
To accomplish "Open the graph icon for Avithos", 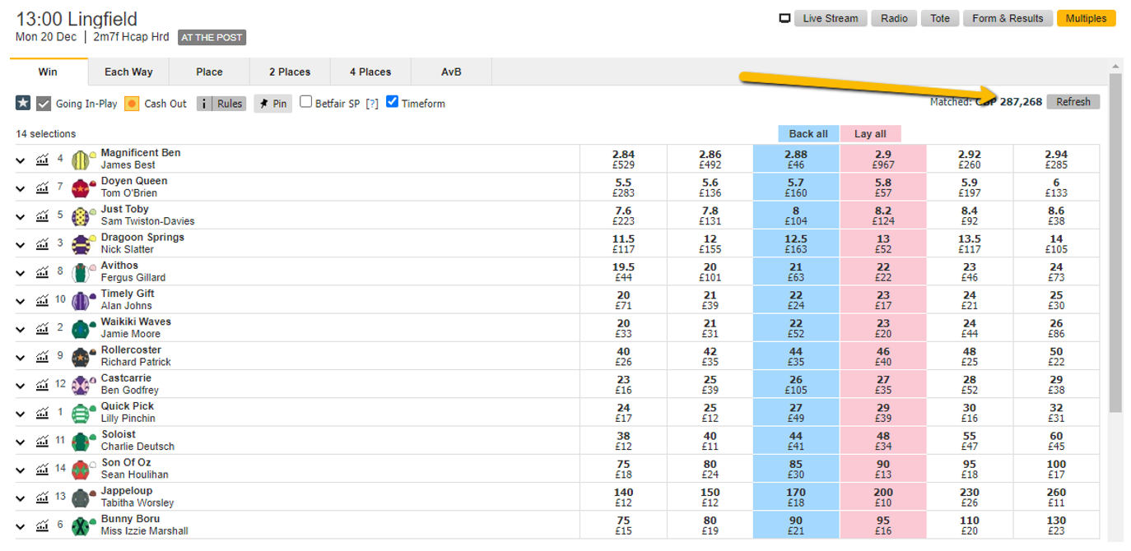I will point(42,272).
